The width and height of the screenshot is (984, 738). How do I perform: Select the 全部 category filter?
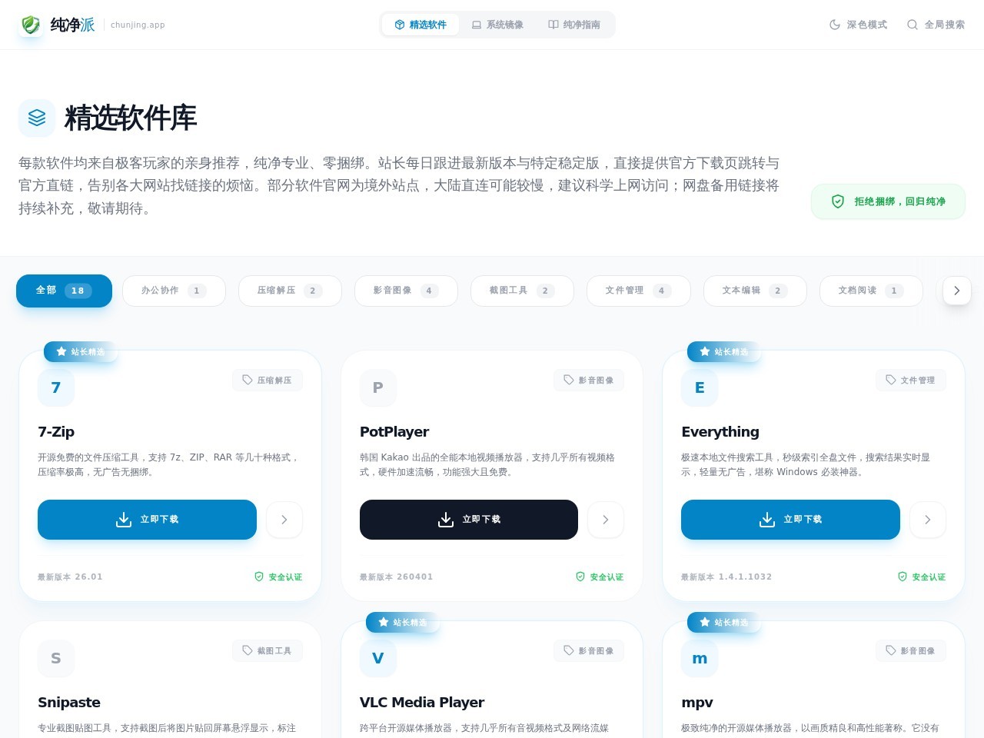pos(64,291)
